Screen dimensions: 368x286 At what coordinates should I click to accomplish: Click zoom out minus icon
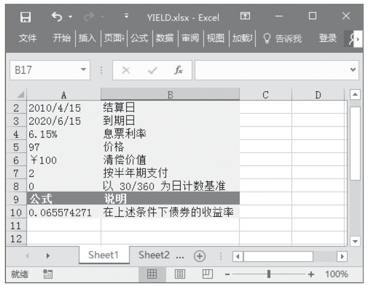(227, 274)
